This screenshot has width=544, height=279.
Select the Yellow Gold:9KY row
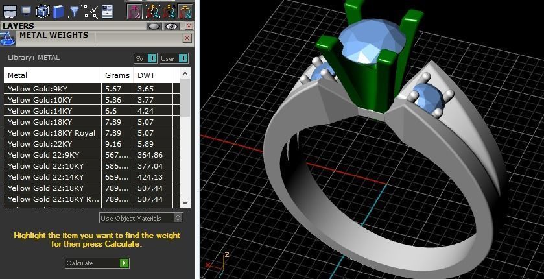91,89
